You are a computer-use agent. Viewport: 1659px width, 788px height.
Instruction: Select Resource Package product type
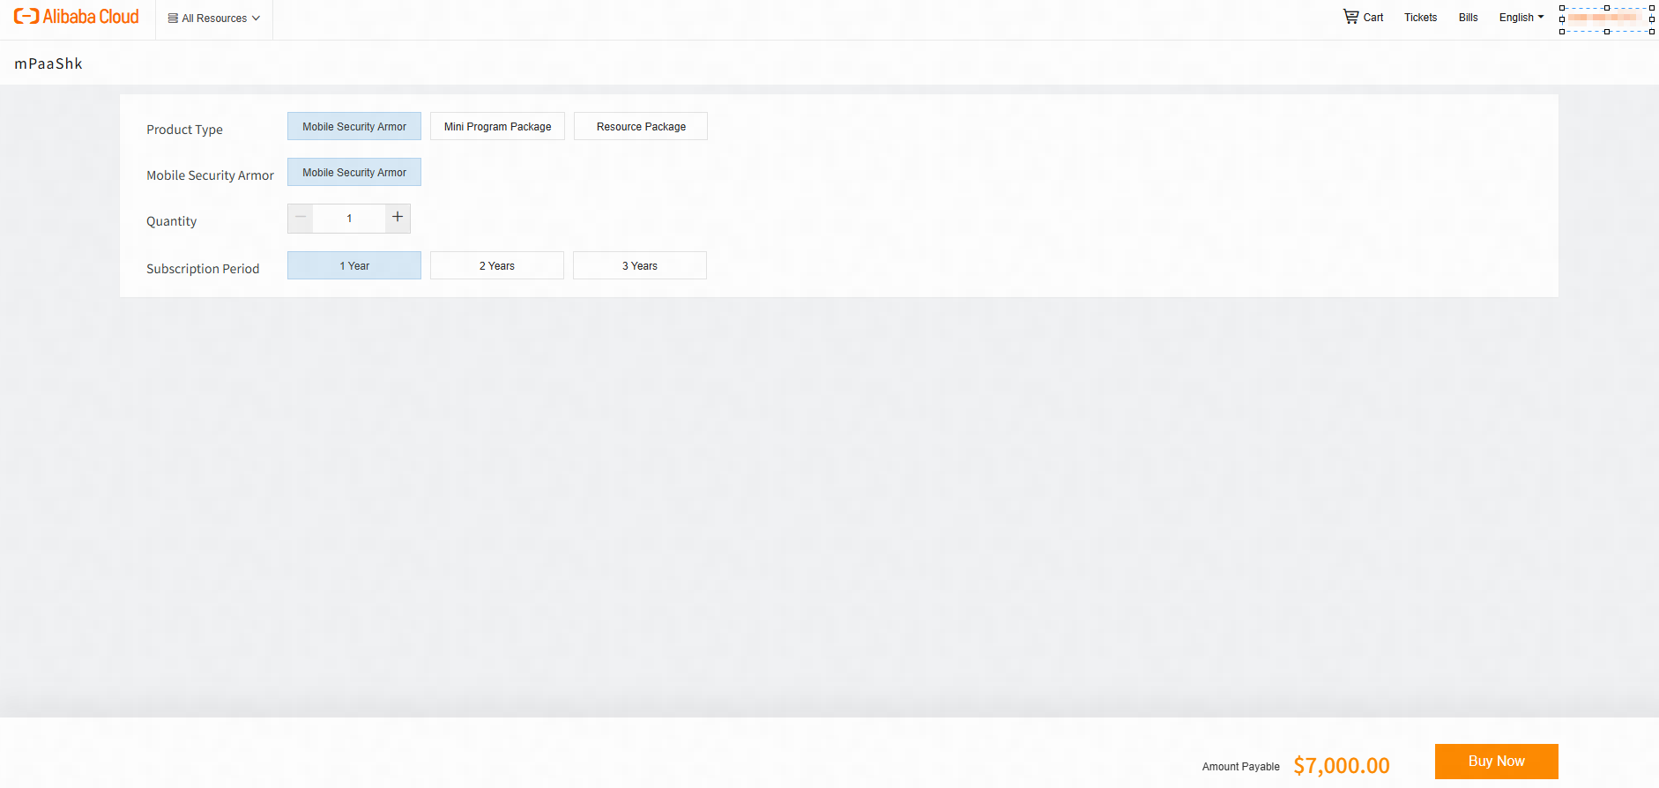pyautogui.click(x=641, y=127)
